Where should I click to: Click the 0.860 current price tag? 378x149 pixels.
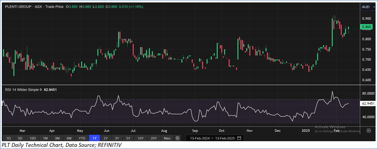coord(367,27)
